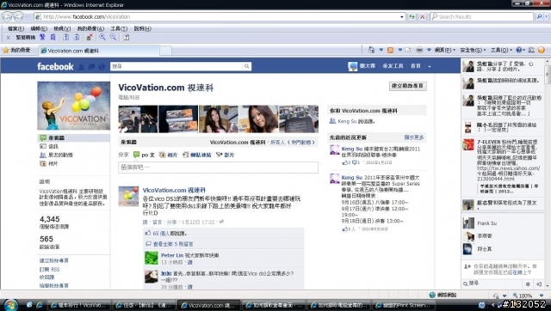The width and height of the screenshot is (551, 311).
Task: Click the Print Screen taskbar window button
Action: pyautogui.click(x=403, y=305)
